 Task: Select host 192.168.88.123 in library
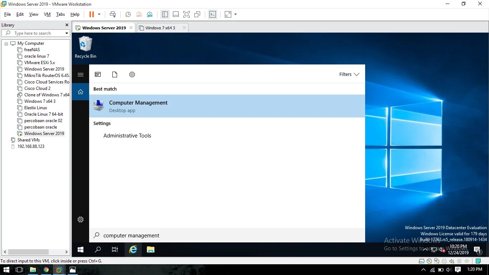click(x=31, y=146)
